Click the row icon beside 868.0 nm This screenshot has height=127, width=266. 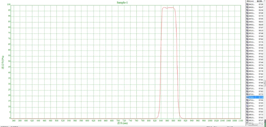247,80
